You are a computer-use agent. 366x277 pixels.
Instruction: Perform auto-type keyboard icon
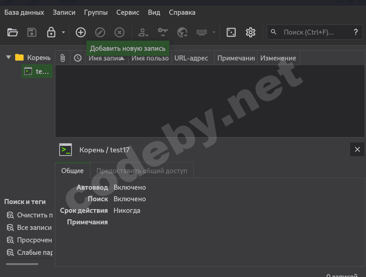tap(201, 32)
